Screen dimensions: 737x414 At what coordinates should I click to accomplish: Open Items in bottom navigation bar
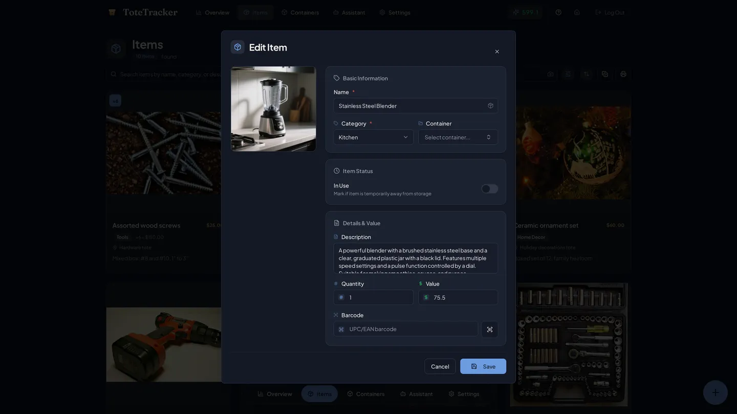(319, 394)
